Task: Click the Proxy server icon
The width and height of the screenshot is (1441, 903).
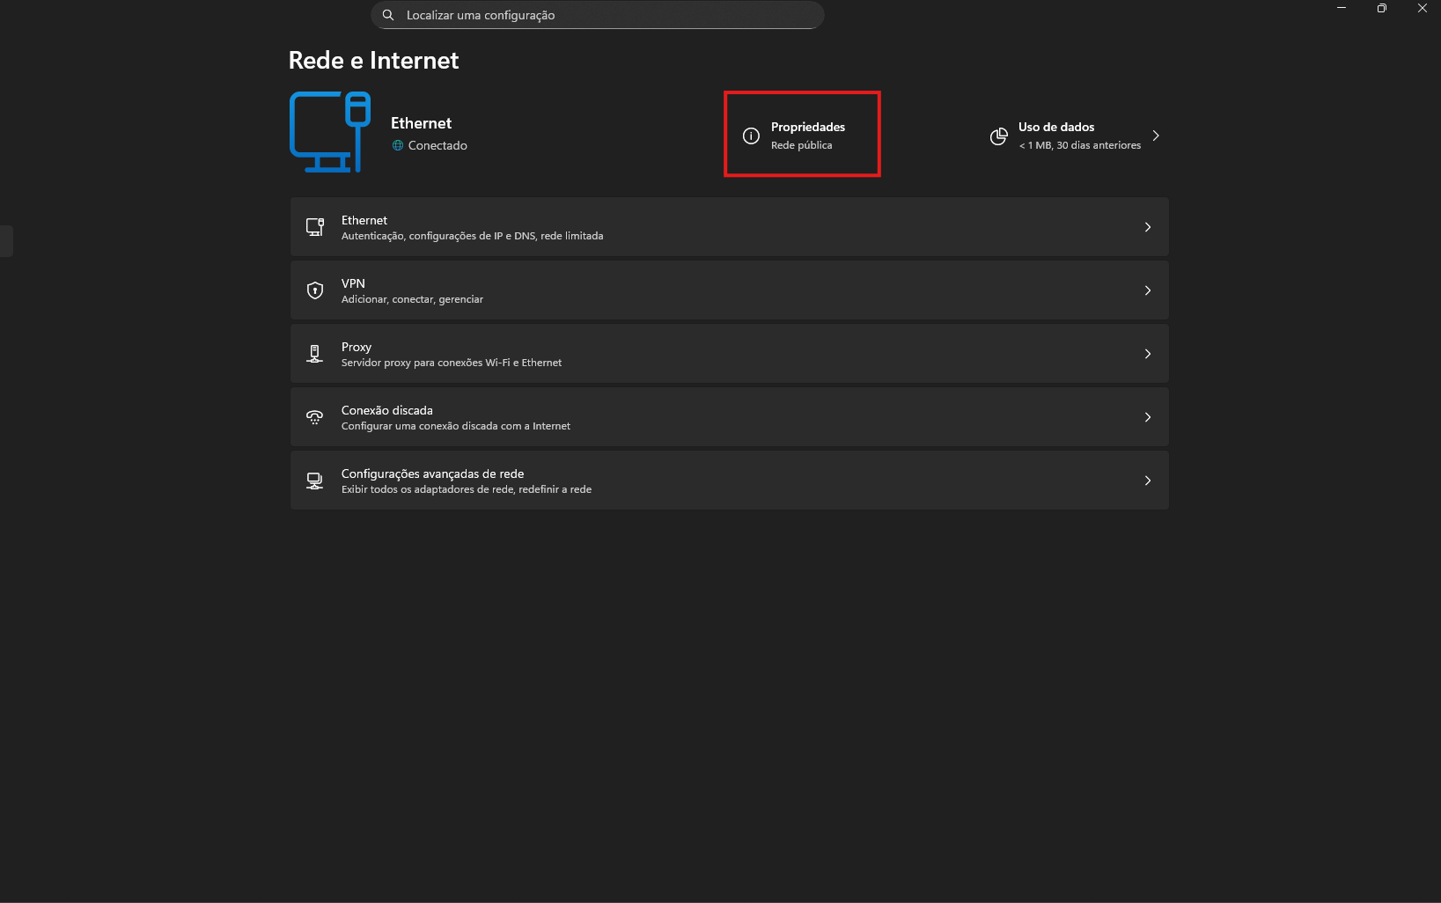Action: click(x=315, y=354)
